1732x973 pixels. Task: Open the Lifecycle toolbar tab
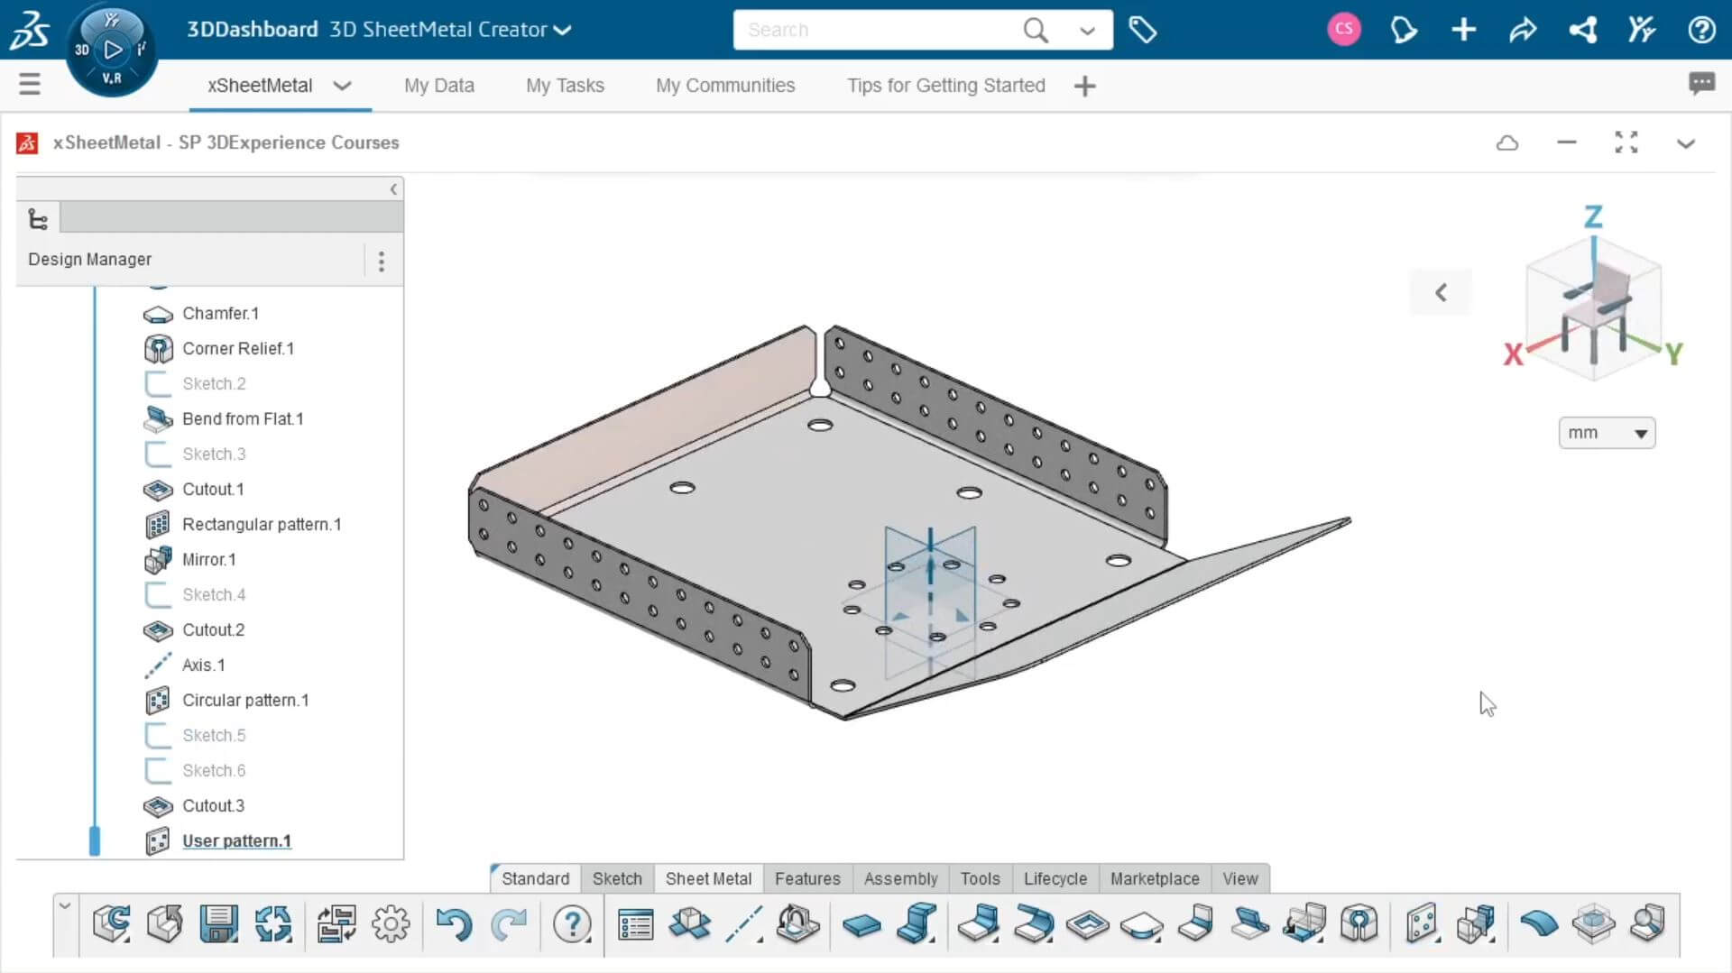click(x=1055, y=878)
